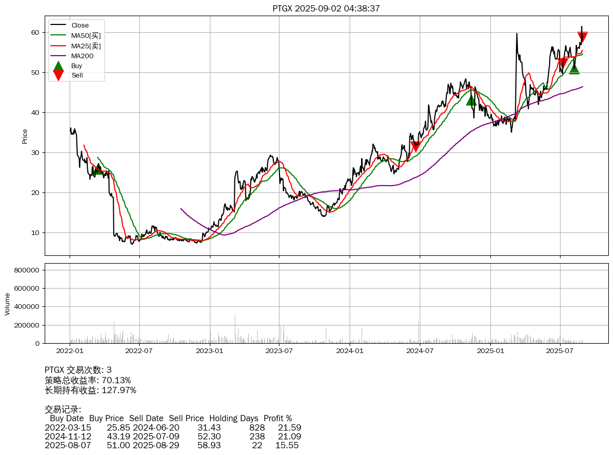Click the chart title PTGX 2025-09-02
The height and width of the screenshot is (455, 613).
[x=326, y=8]
